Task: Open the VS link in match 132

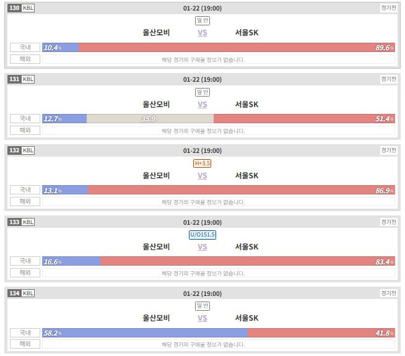Action: pos(202,176)
